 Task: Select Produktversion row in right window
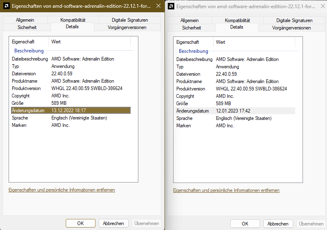point(235,89)
